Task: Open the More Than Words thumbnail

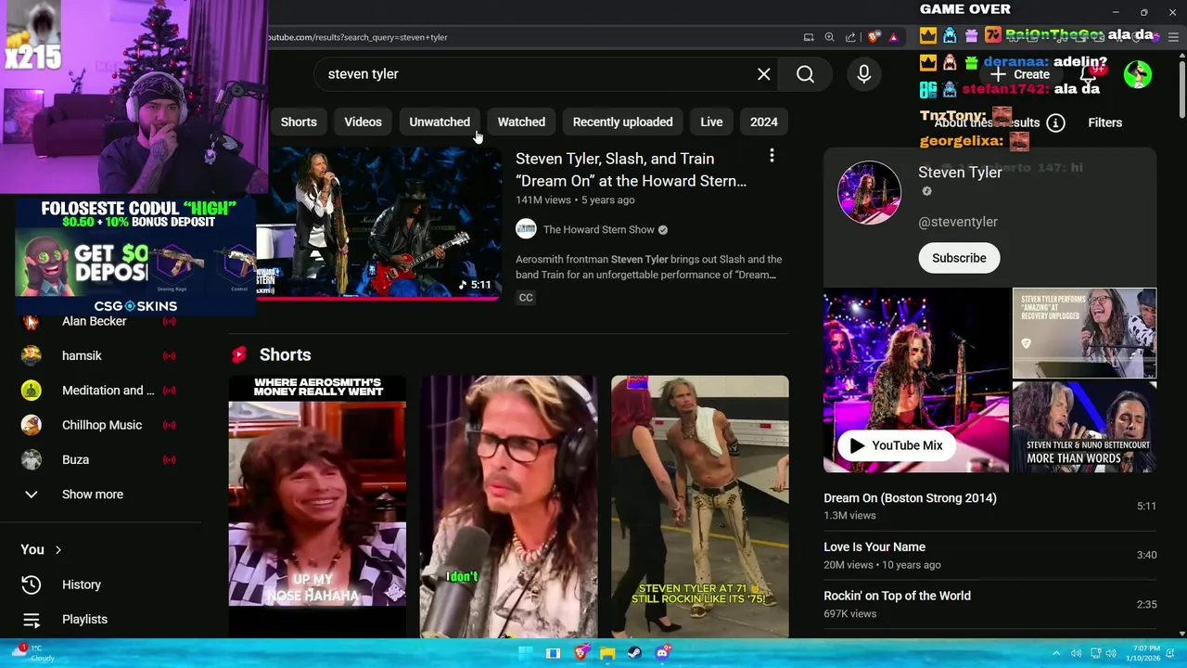Action: 1084,427
